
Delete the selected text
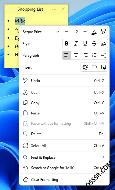64,134
